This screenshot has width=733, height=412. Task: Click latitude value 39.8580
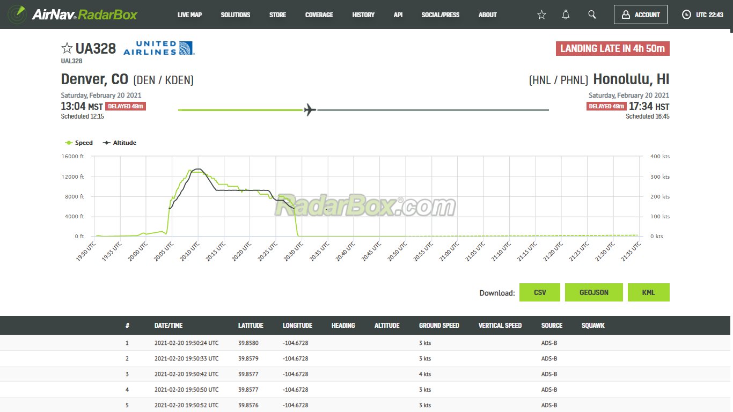[248, 343]
